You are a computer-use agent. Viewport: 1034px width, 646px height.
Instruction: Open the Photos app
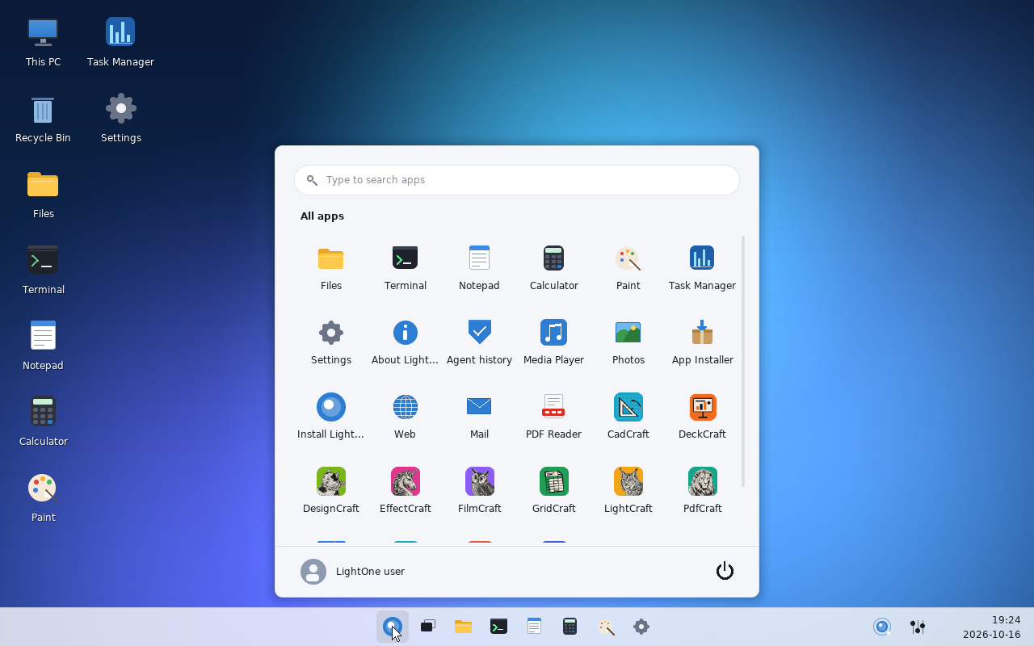click(x=628, y=342)
